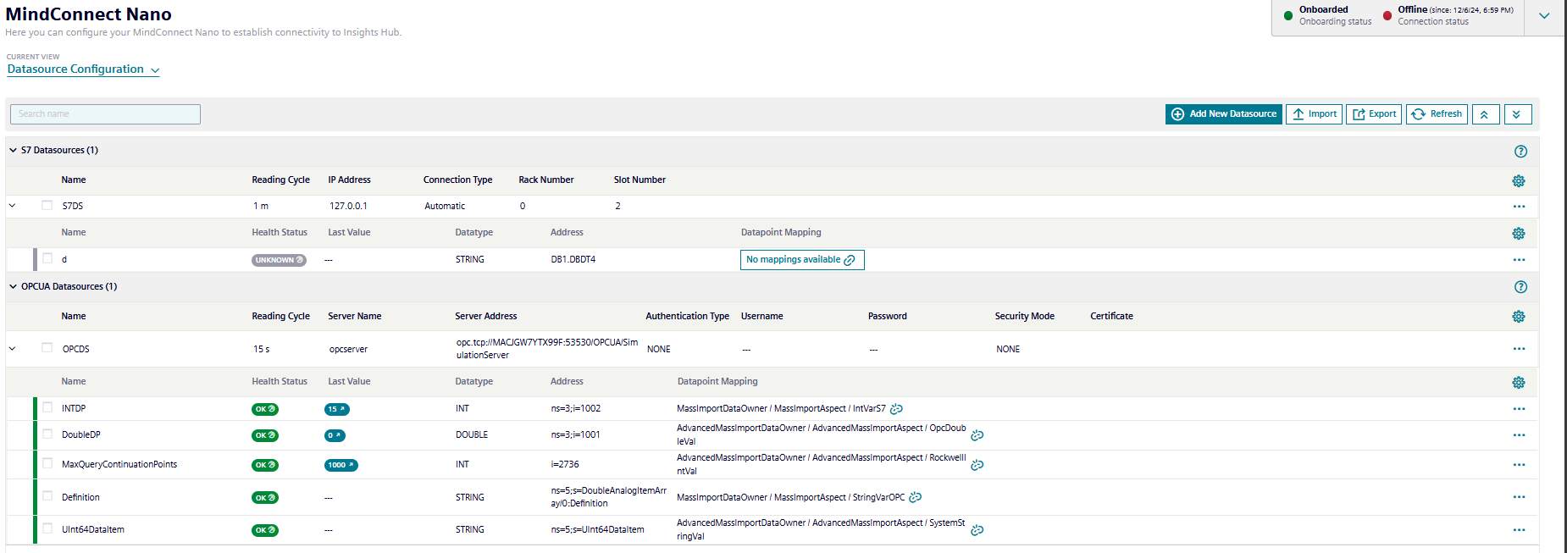
Task: Click address DB1.DBDT4 cell
Action: pos(573,259)
